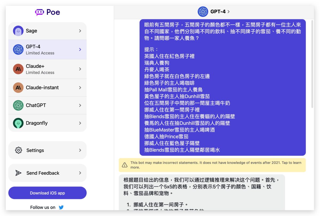Select the GPT-4 avatar in the sidebar

[18, 49]
